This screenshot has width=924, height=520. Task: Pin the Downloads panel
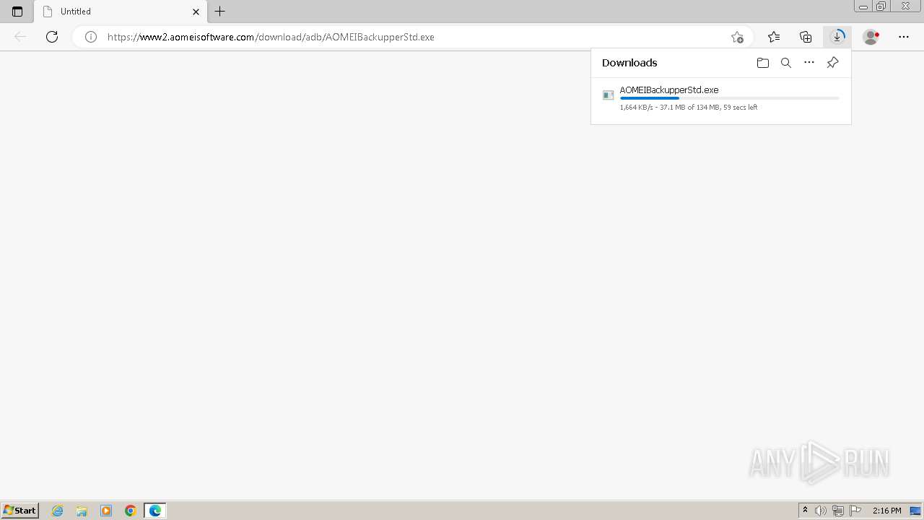coord(832,63)
